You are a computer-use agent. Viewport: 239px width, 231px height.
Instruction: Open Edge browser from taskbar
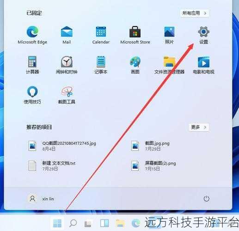click(x=136, y=223)
